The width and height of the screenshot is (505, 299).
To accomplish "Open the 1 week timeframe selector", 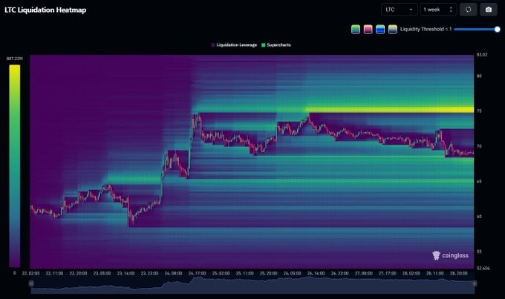I will [438, 10].
